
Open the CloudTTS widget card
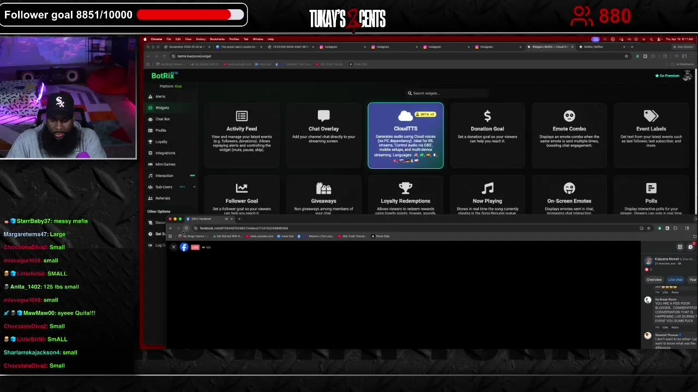(406, 136)
